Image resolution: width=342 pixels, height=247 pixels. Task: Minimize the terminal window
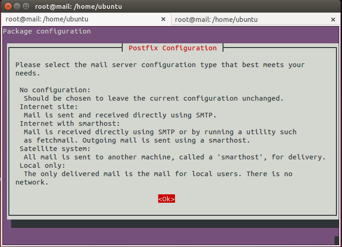(x=17, y=7)
